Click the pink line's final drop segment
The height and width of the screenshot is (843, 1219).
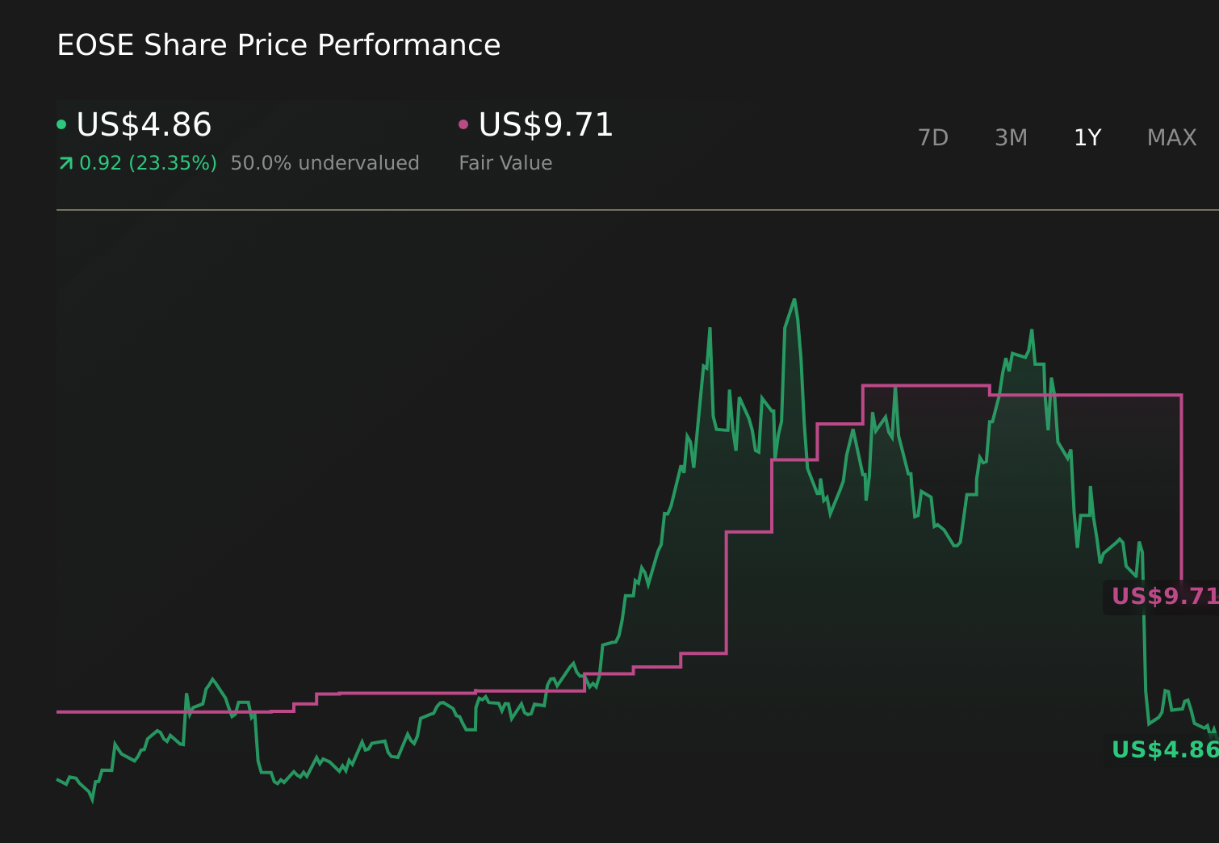click(1182, 484)
